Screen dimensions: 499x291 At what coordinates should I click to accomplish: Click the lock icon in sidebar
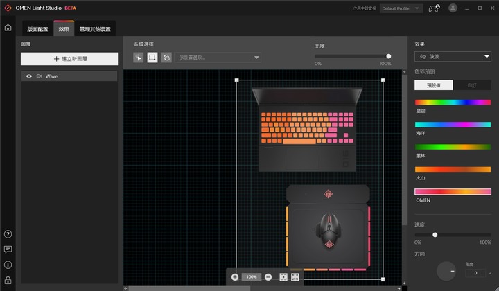8,280
